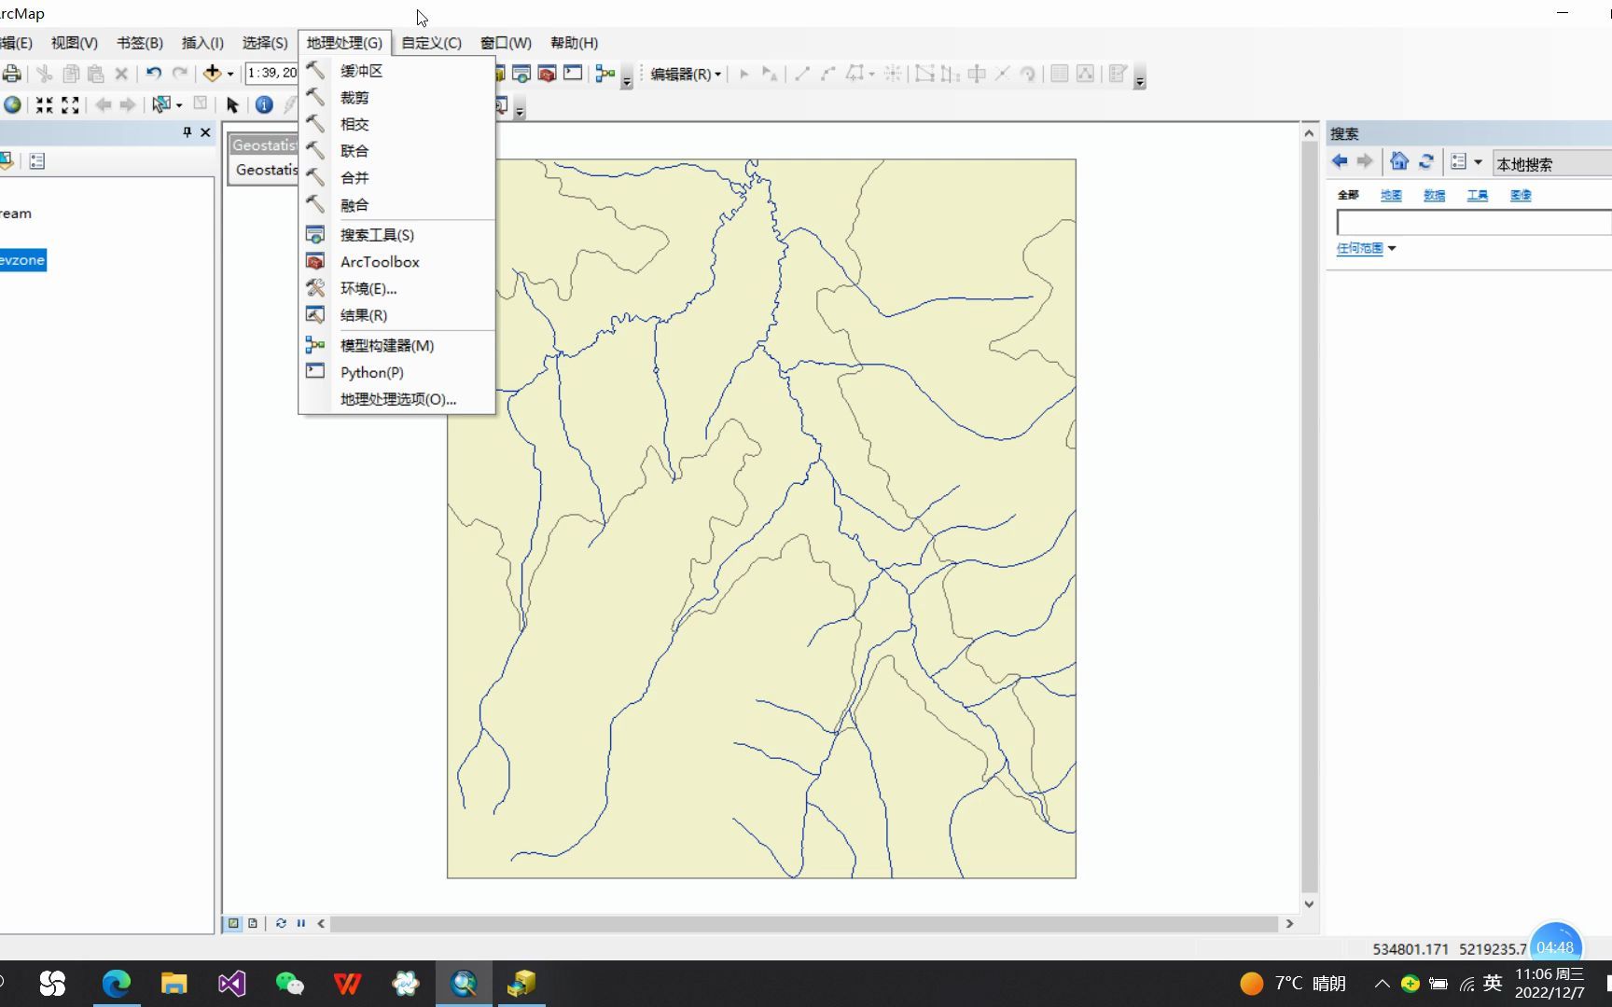Image resolution: width=1612 pixels, height=1007 pixels.
Task: Select the 缓冲区 (Buffer) tool
Action: click(360, 70)
